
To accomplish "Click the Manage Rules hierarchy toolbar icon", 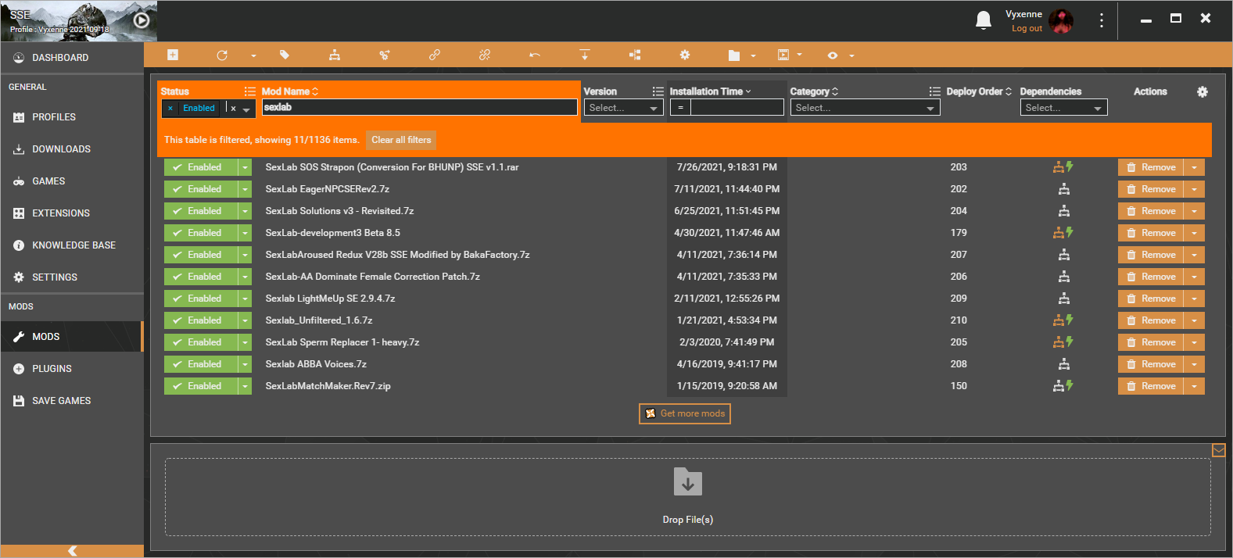I will [335, 55].
